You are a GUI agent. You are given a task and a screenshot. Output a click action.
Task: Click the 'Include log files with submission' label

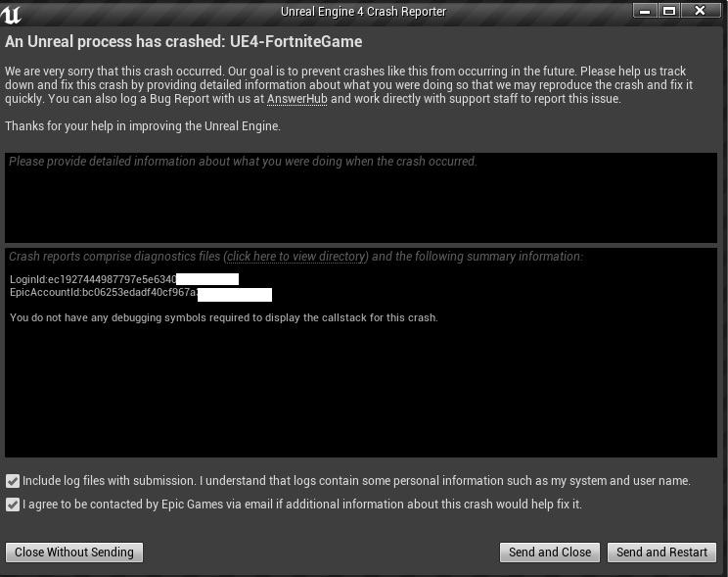click(109, 481)
